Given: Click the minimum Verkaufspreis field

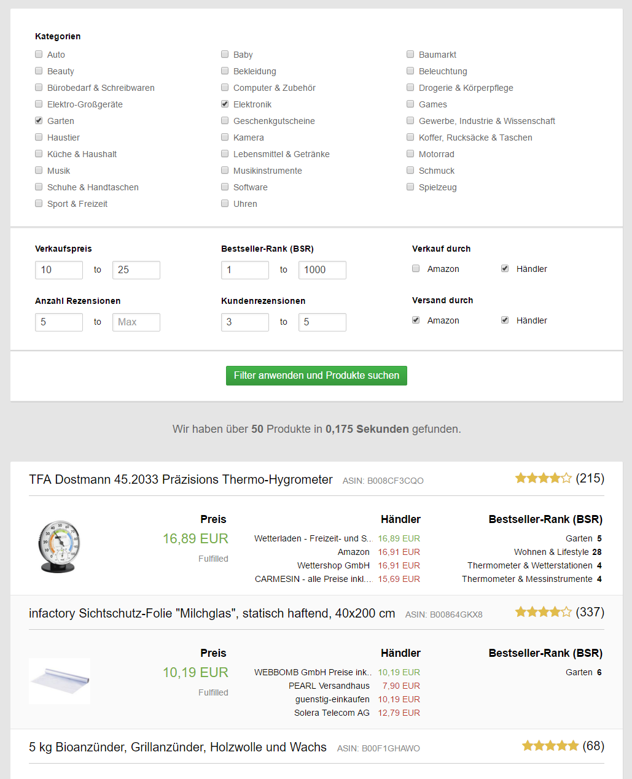Looking at the screenshot, I should [x=59, y=270].
